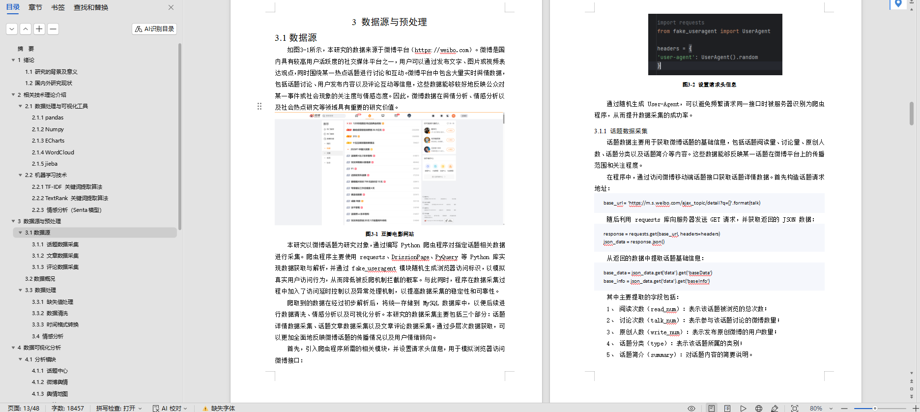Click the up-chevron outline button beside AI识别目录

[x=26, y=29]
